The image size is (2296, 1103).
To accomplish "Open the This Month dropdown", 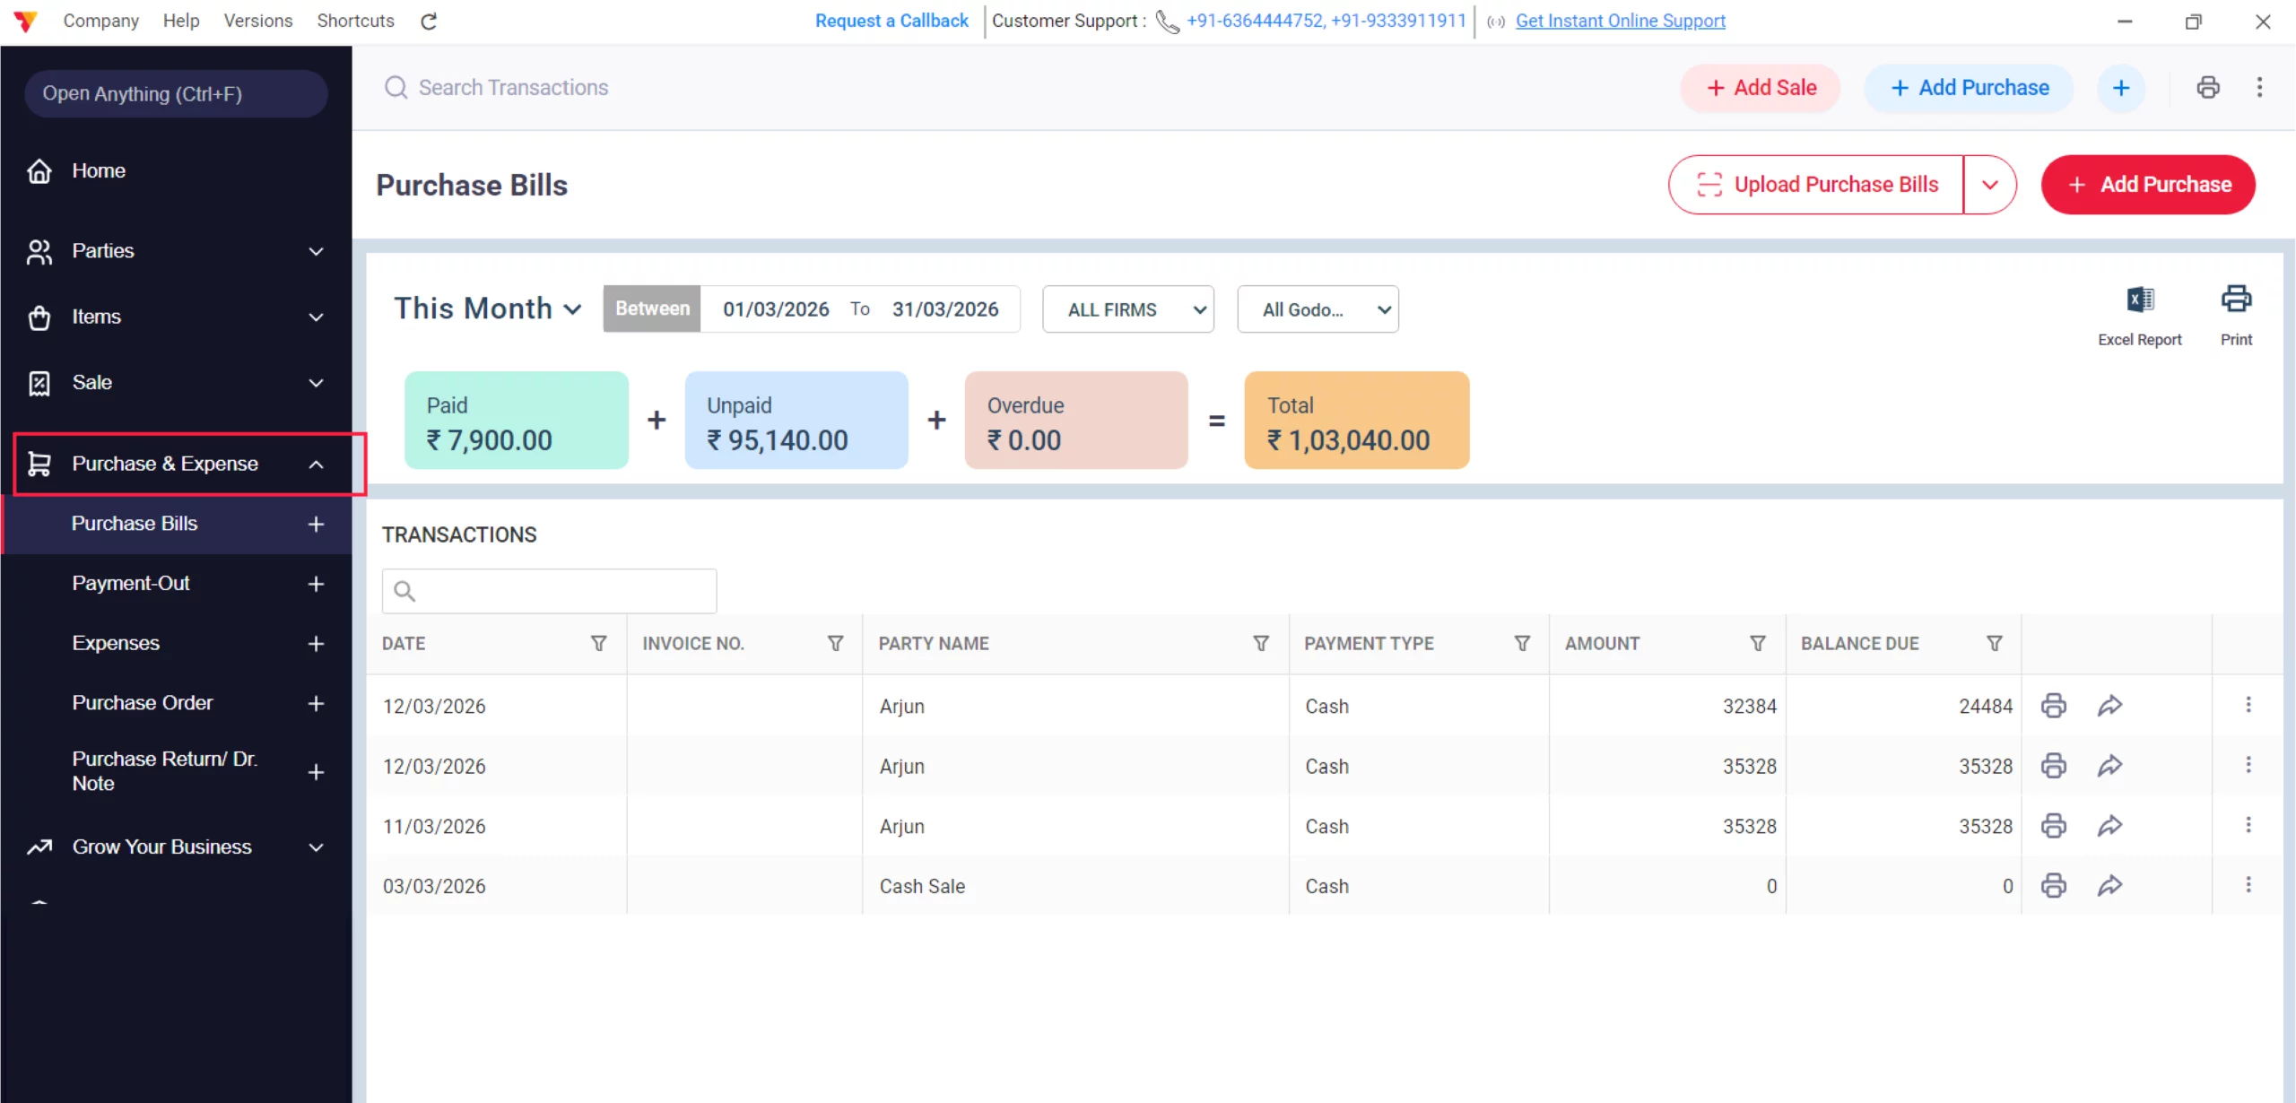I will pyautogui.click(x=486, y=308).
